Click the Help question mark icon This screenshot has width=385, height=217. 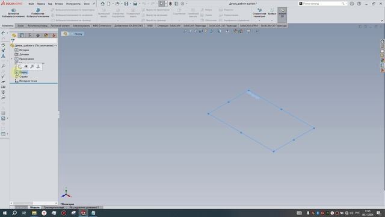tap(359, 4)
